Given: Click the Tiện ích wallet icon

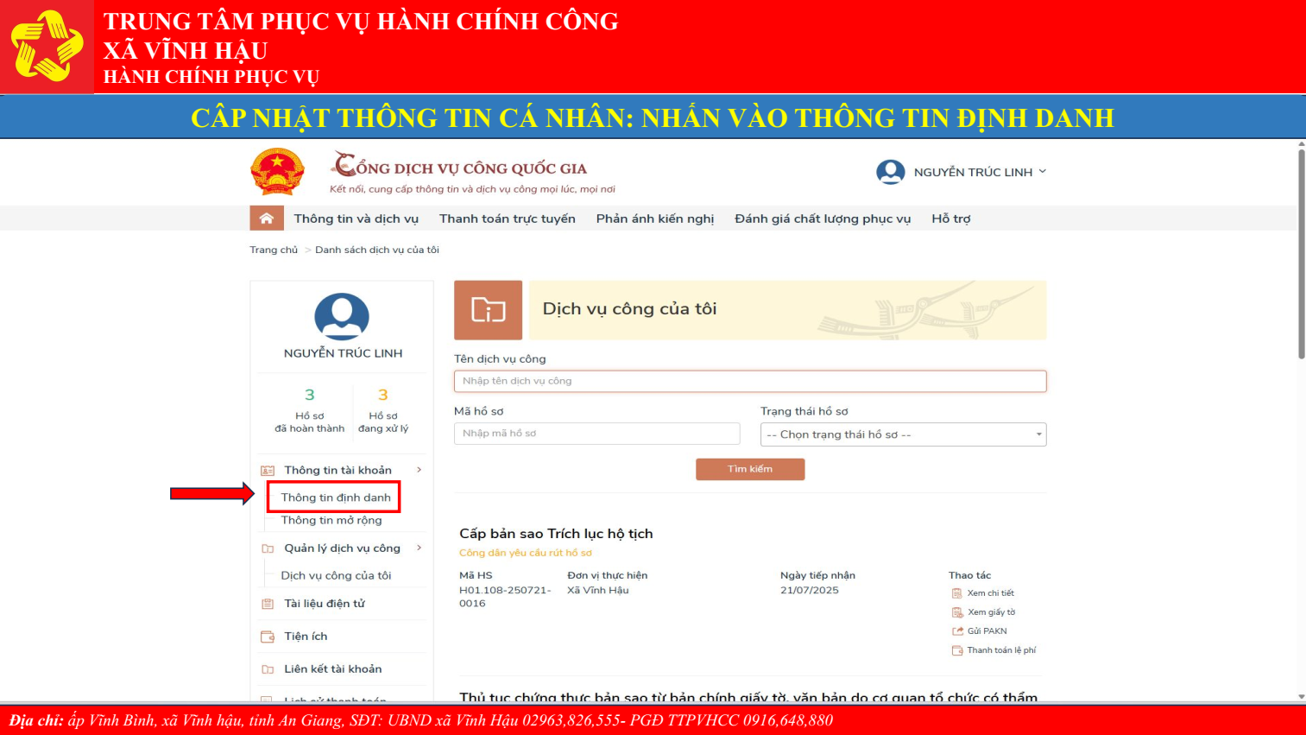Looking at the screenshot, I should tap(268, 637).
